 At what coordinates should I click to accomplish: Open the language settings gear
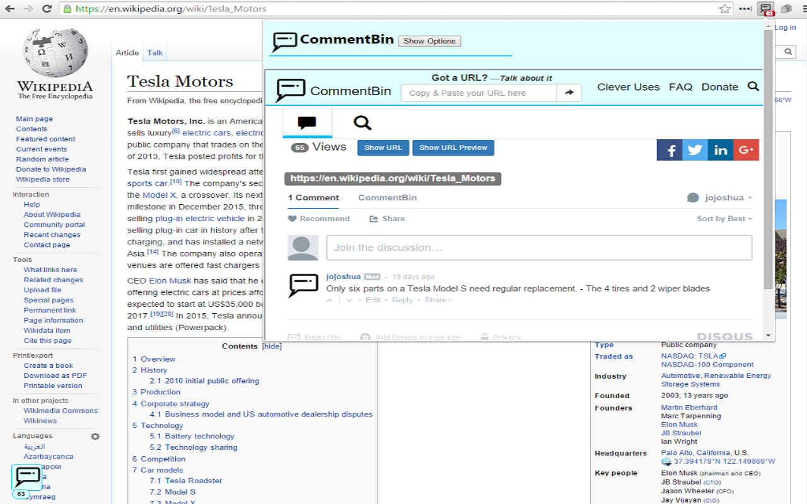tap(95, 436)
